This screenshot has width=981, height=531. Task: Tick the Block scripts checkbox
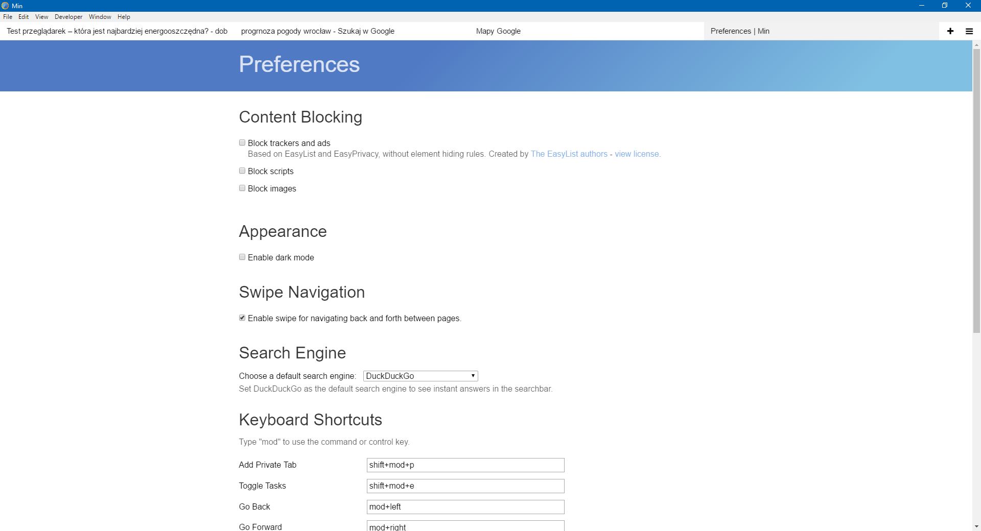tap(242, 171)
